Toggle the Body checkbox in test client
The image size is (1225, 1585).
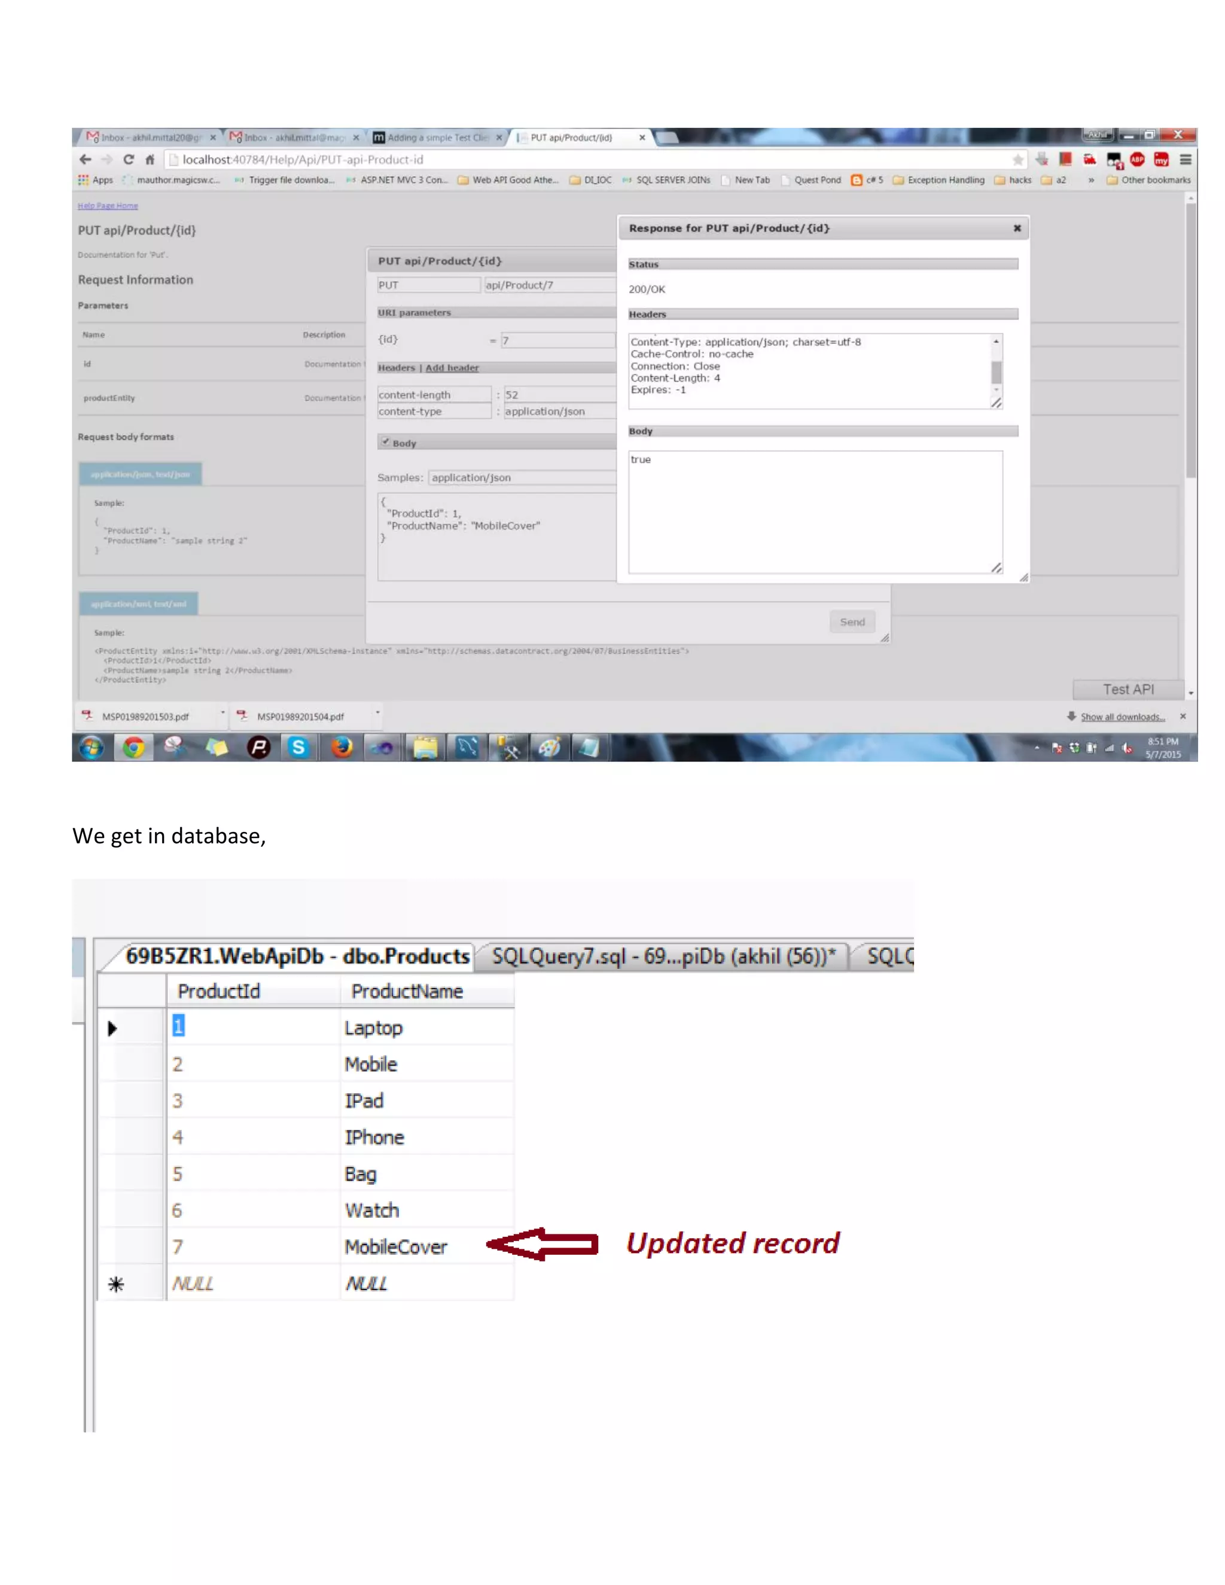tap(386, 442)
